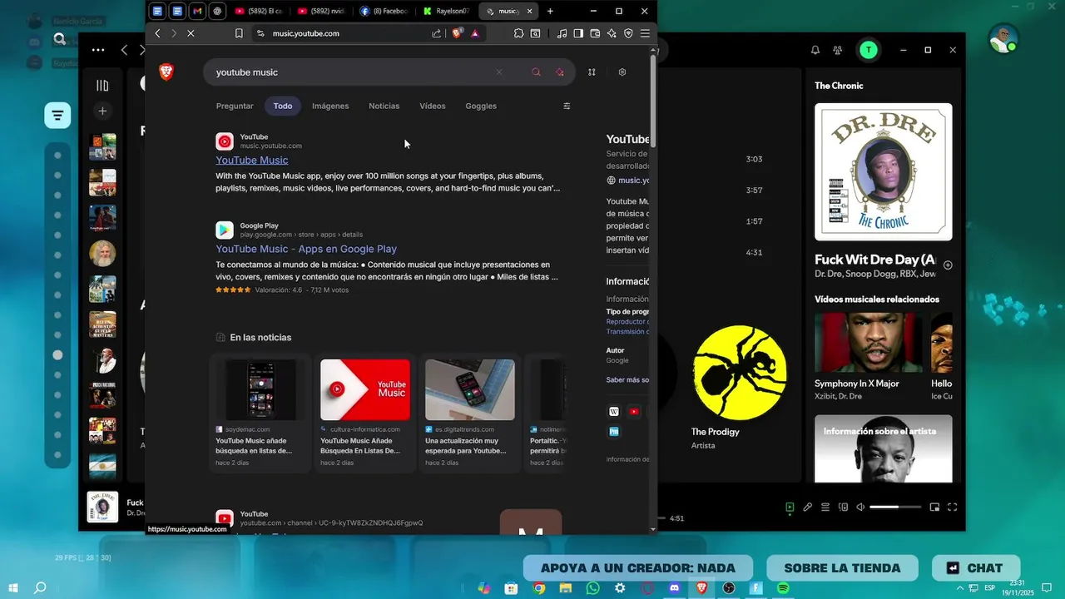Create playlist with Spotify plus button
The width and height of the screenshot is (1065, 599).
point(102,111)
